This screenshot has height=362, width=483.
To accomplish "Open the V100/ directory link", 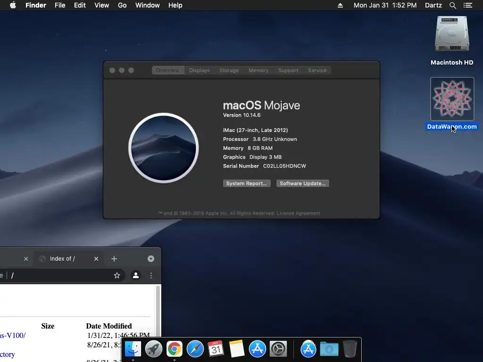I will 13,336.
